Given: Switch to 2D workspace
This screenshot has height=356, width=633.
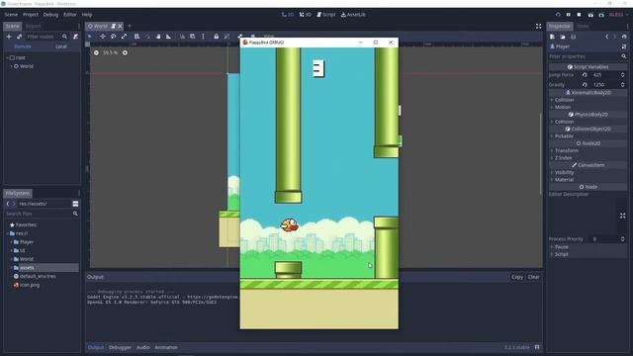Looking at the screenshot, I should pyautogui.click(x=288, y=15).
